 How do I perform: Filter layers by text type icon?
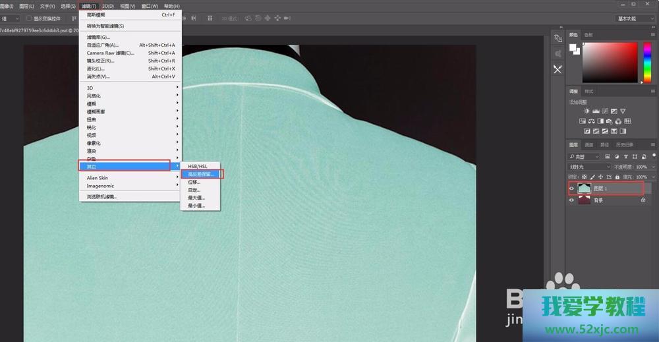click(625, 157)
